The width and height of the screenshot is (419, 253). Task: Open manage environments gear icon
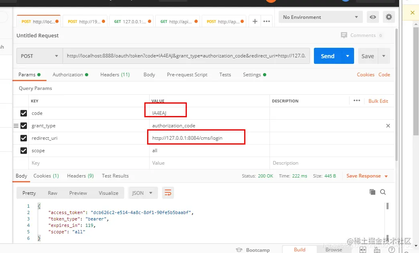[389, 17]
